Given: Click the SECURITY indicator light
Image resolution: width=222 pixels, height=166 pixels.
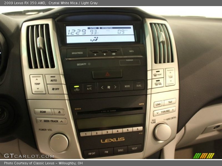Looking at the screenshot, I should pyautogui.click(x=89, y=64).
